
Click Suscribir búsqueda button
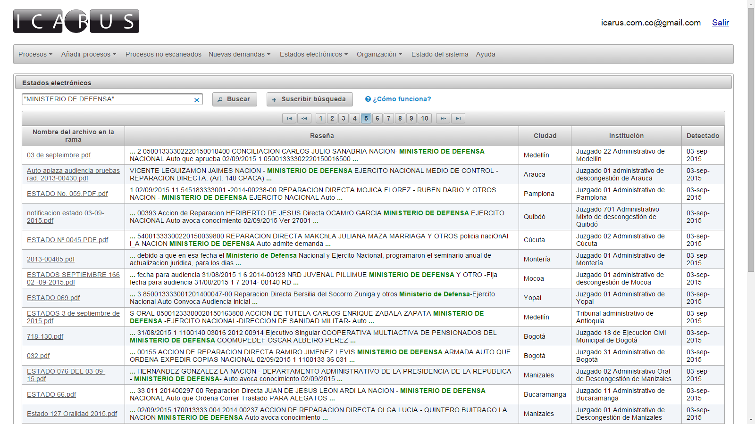click(310, 99)
